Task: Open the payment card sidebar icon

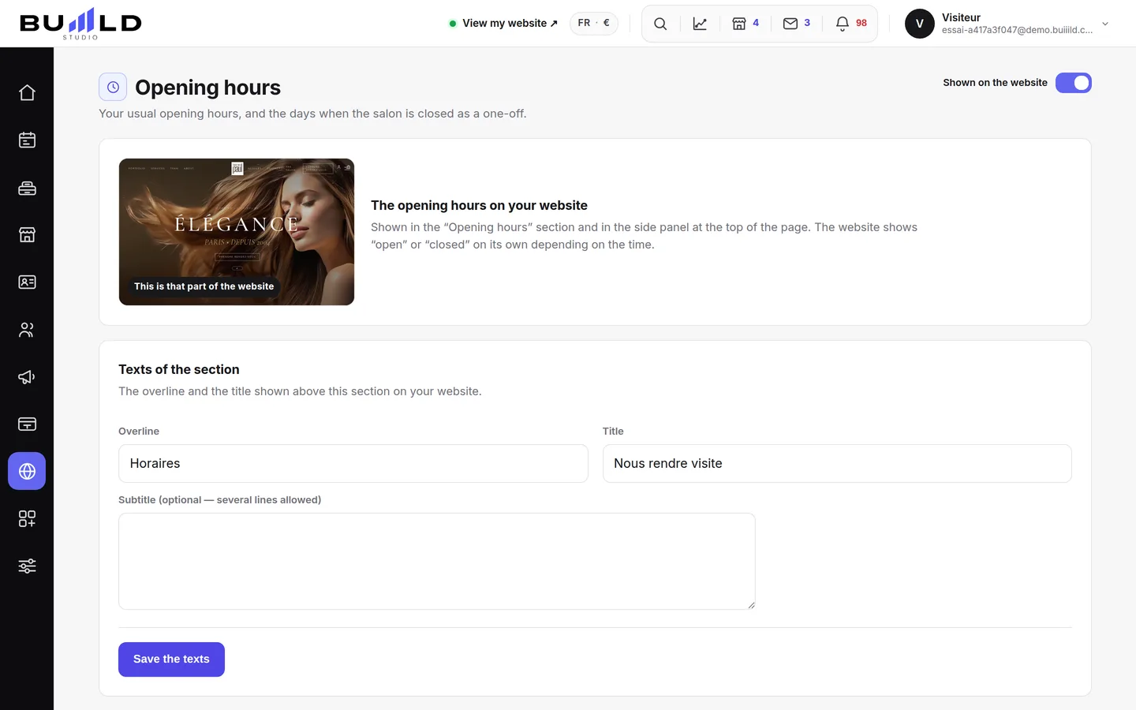Action: 27,424
